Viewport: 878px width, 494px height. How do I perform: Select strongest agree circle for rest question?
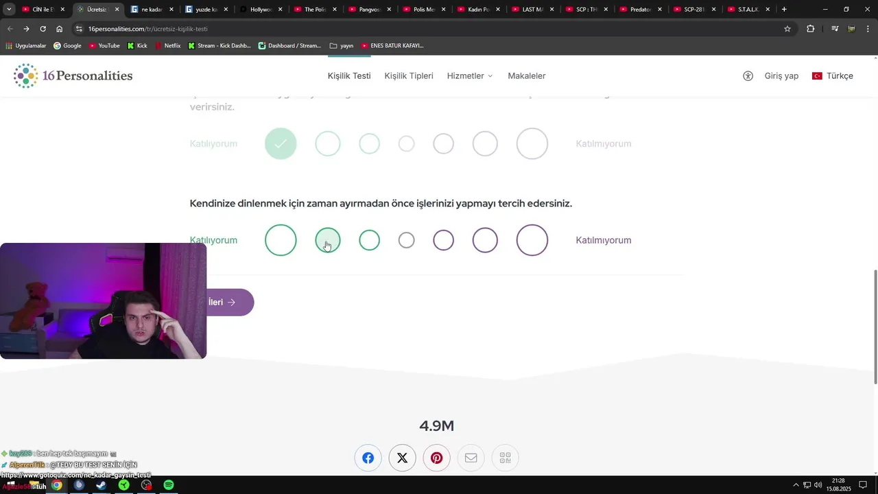pyautogui.click(x=281, y=240)
